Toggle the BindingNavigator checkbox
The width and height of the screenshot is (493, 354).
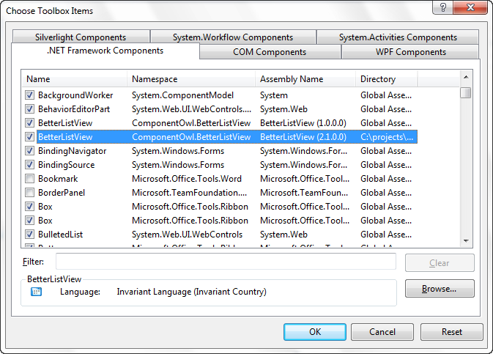pos(29,151)
